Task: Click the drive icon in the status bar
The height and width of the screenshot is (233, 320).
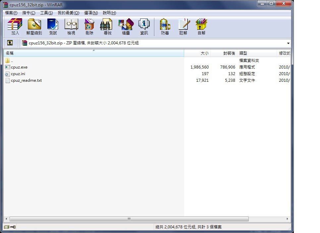Action: click(x=7, y=227)
